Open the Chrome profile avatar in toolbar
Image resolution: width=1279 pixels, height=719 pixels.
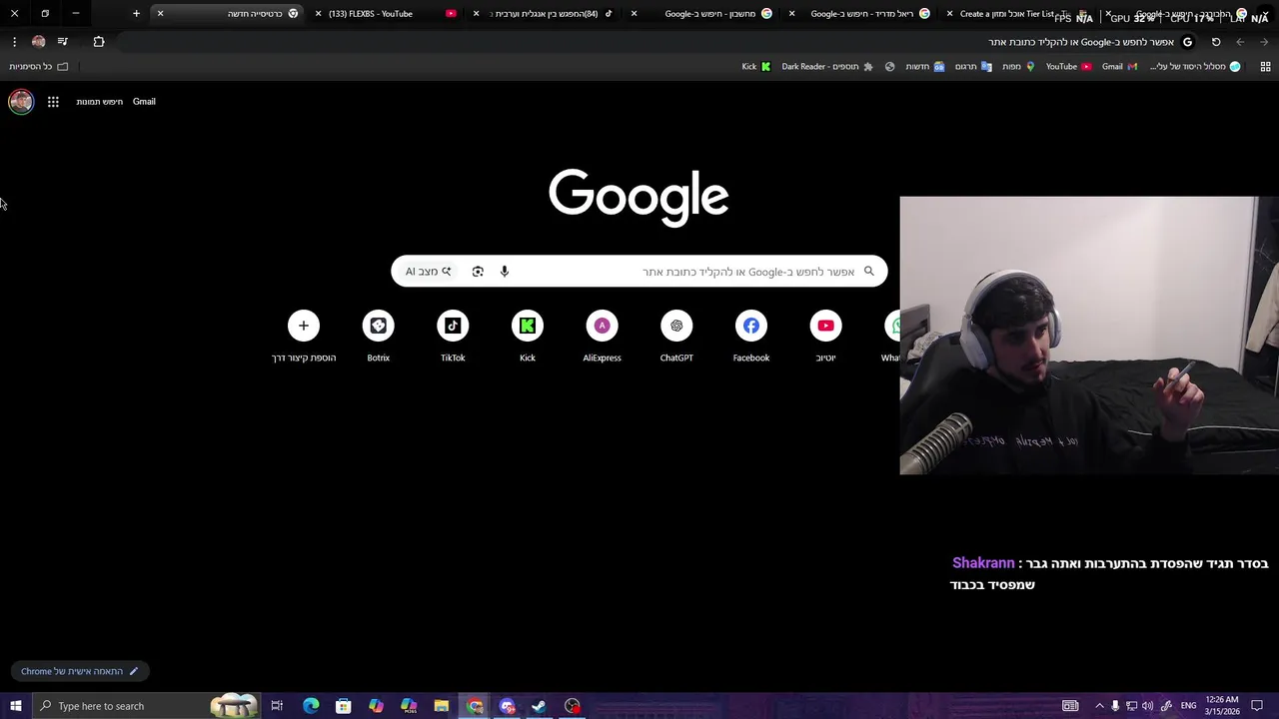[x=38, y=42]
